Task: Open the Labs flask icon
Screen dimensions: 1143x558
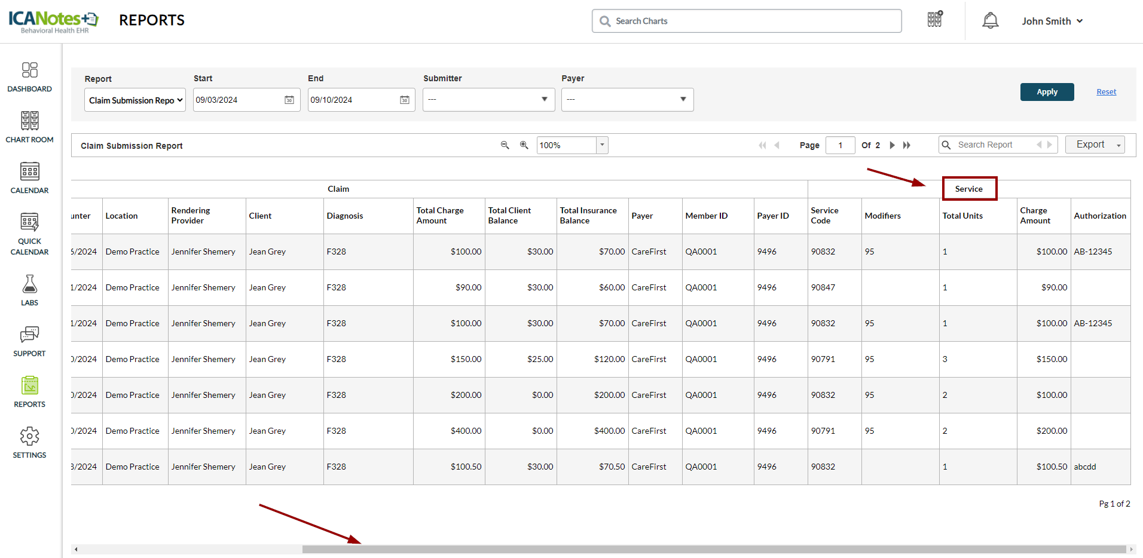Action: pyautogui.click(x=29, y=284)
